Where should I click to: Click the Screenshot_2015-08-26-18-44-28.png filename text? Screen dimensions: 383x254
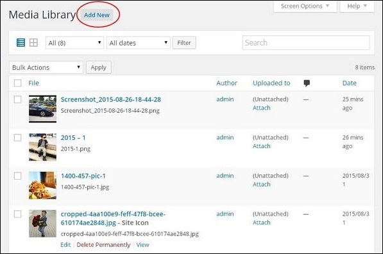pos(110,110)
